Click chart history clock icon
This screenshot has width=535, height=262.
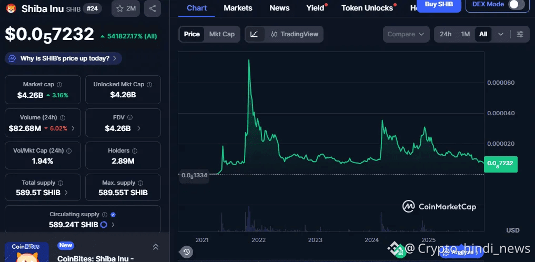pyautogui.click(x=186, y=252)
